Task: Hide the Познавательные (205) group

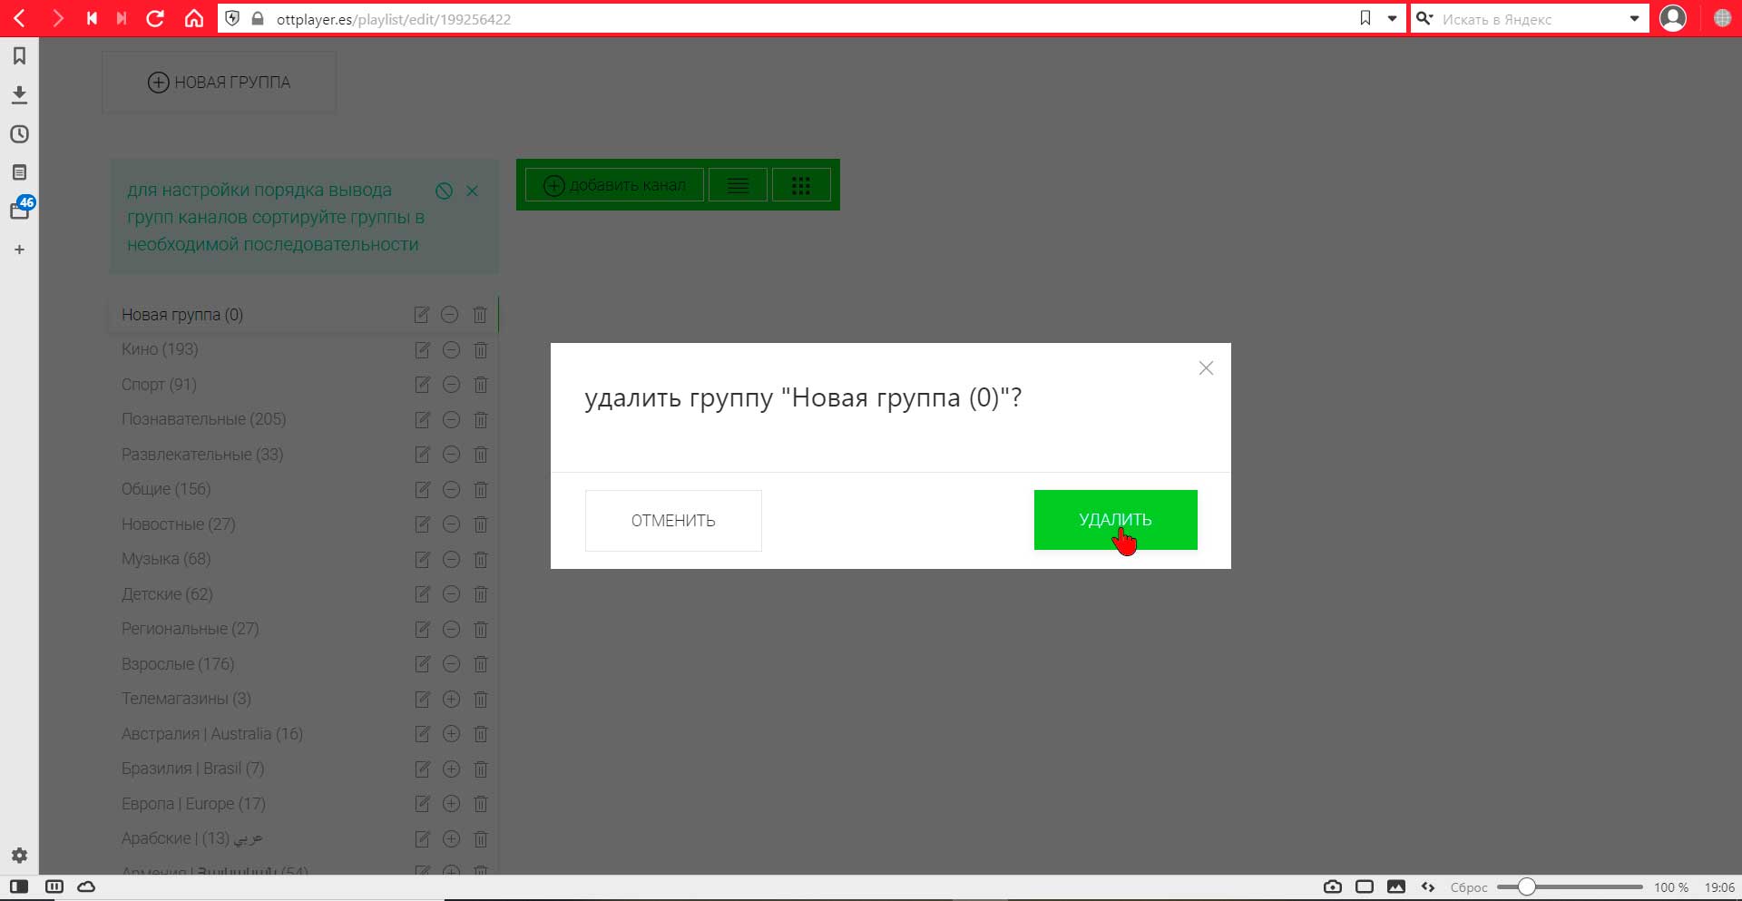Action: 451,419
